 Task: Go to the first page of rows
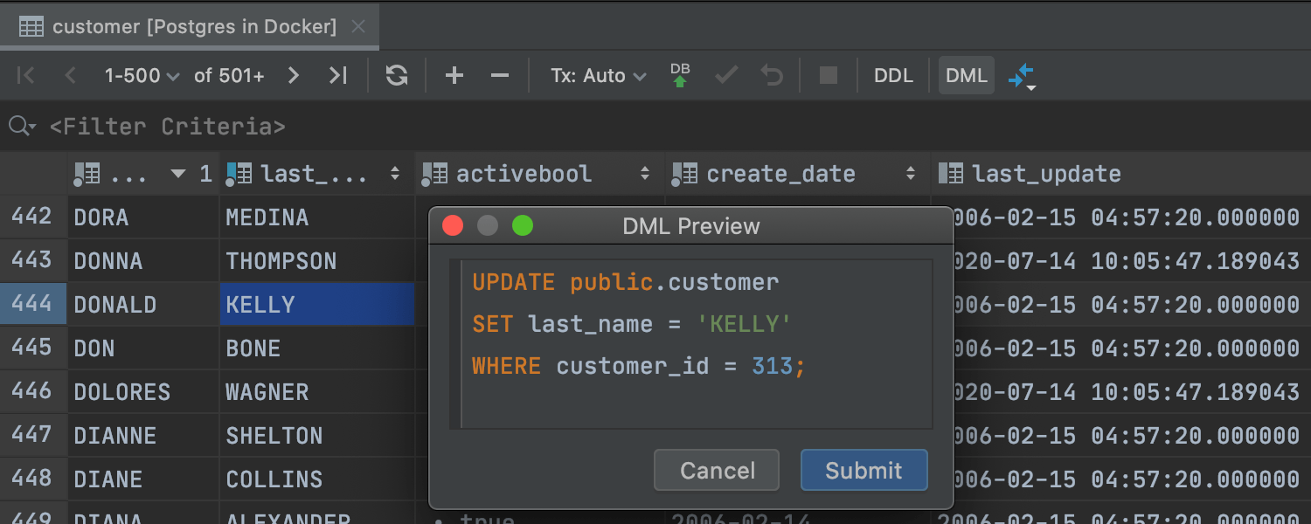(26, 76)
